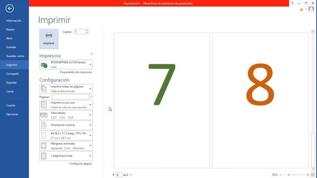Click the Páginas range input field
317x178 pixels.
pyautogui.click(x=70, y=97)
